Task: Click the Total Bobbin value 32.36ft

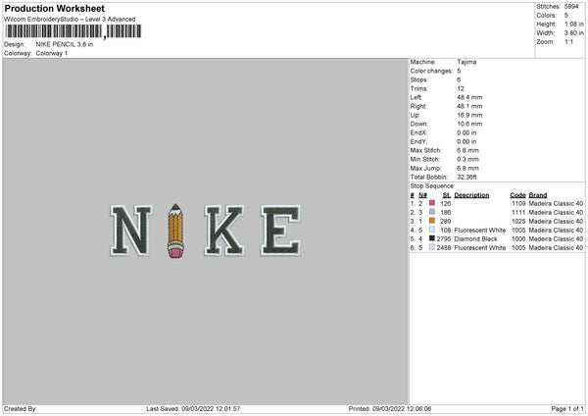Action: pyautogui.click(x=466, y=177)
